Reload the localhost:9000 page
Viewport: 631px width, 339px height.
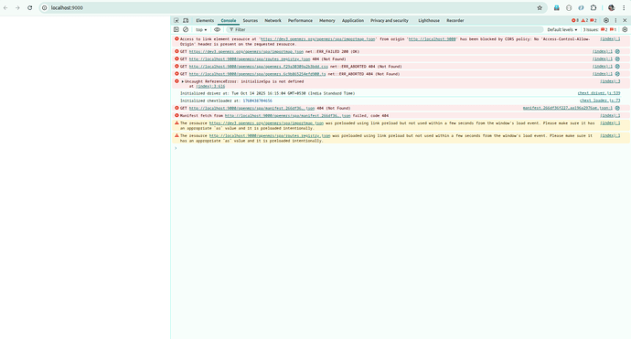coord(30,7)
